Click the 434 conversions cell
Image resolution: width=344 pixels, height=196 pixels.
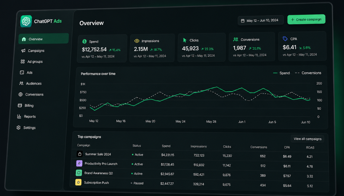tap(263, 185)
